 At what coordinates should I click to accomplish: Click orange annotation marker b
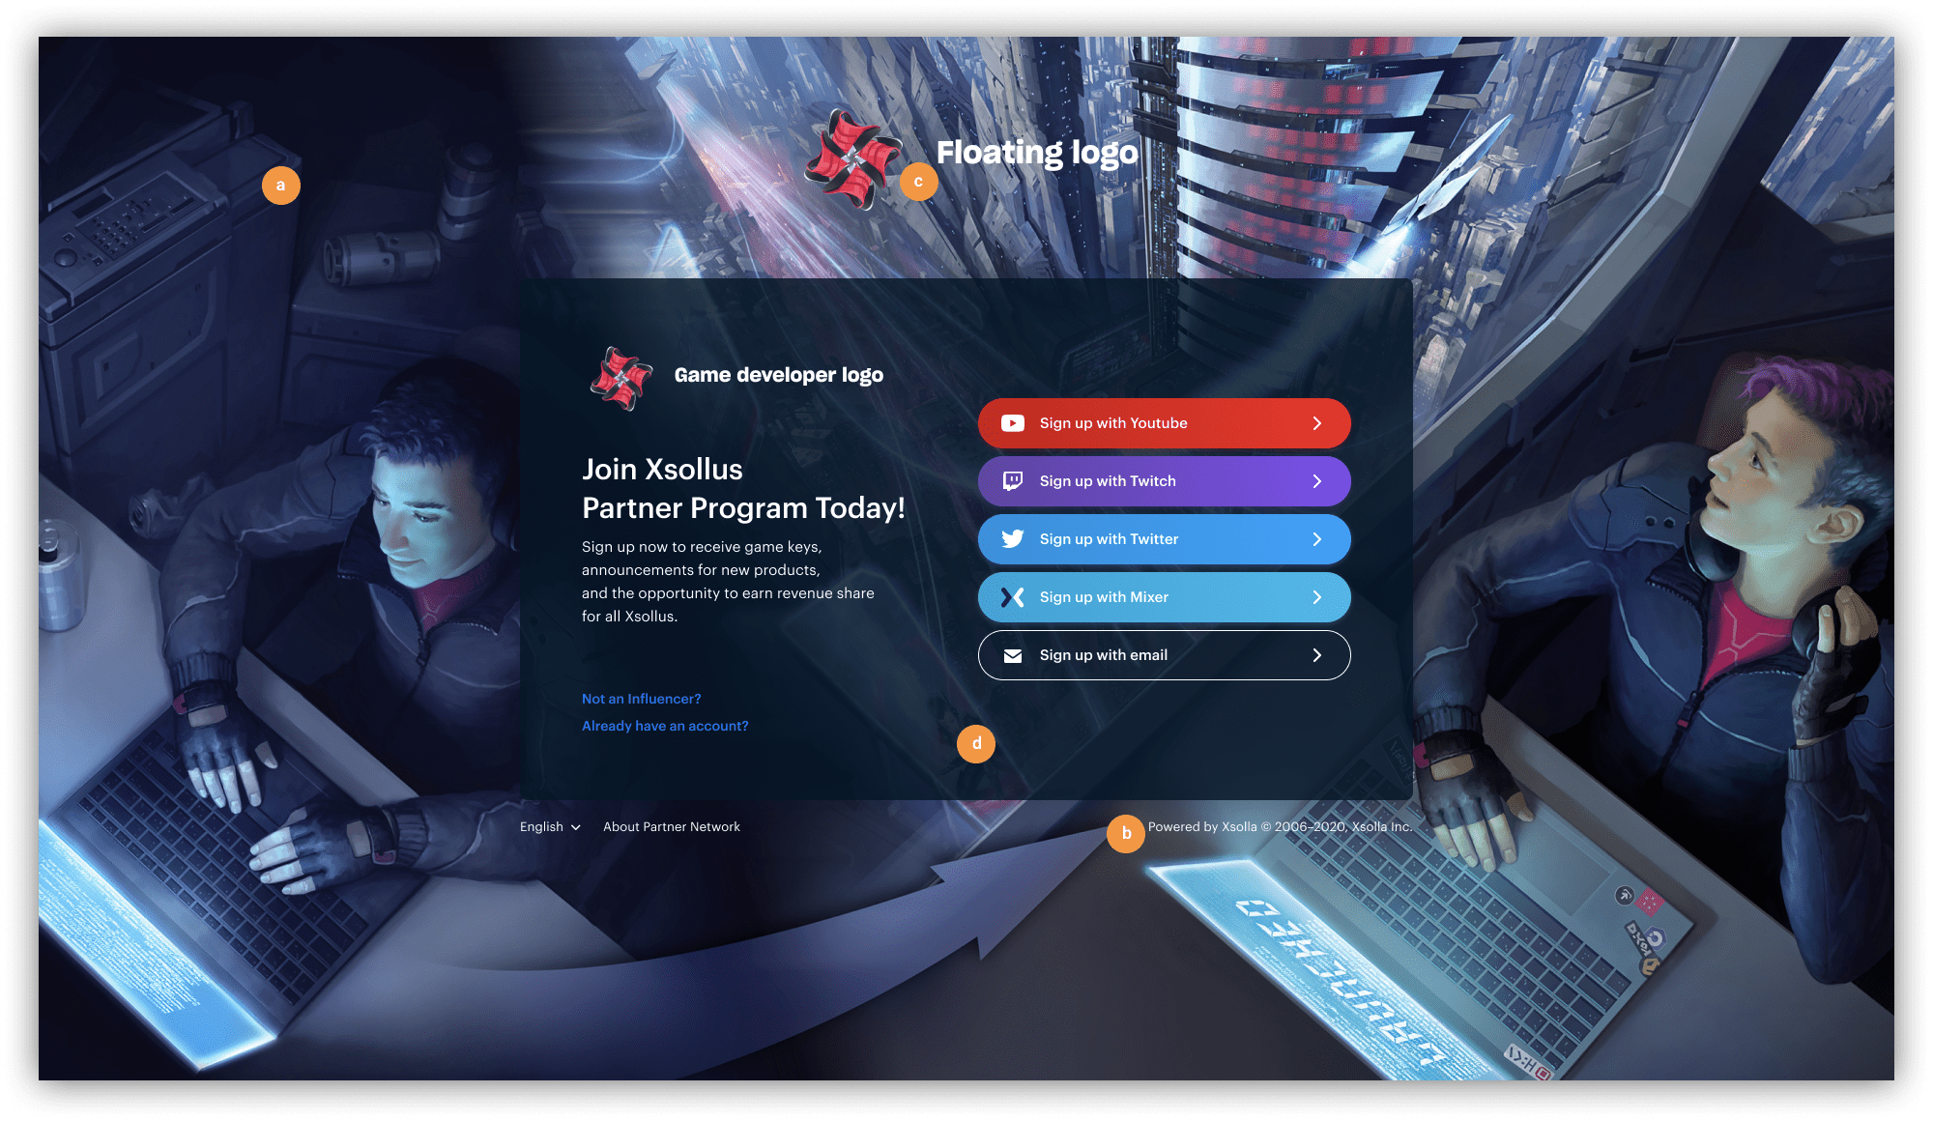[1126, 833]
